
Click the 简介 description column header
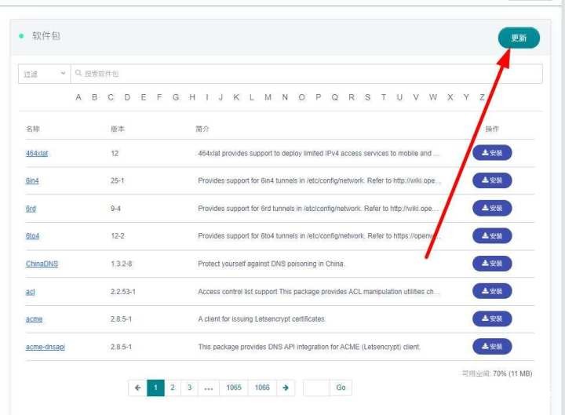click(x=202, y=129)
